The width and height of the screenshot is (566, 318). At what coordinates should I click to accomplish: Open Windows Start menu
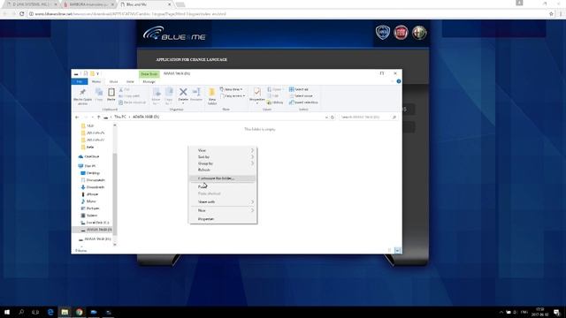tap(6, 312)
